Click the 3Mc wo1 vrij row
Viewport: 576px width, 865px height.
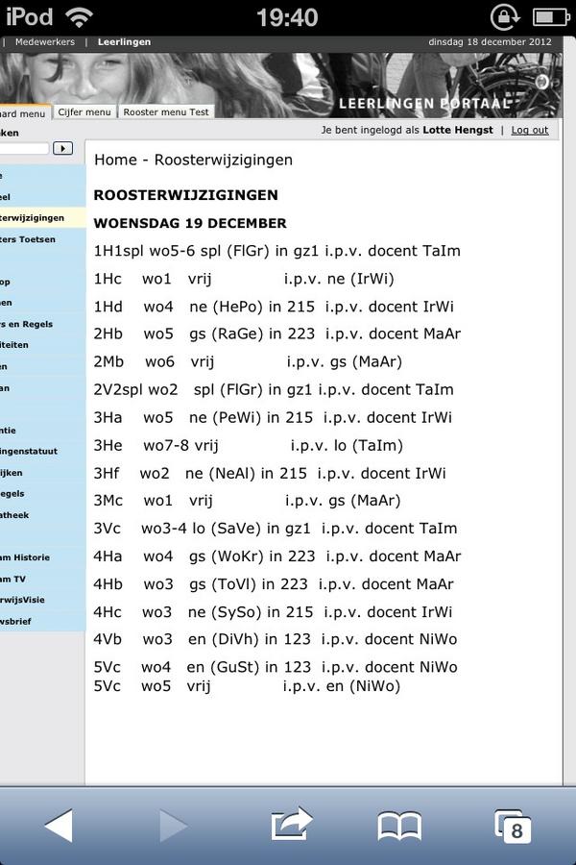coord(248,501)
